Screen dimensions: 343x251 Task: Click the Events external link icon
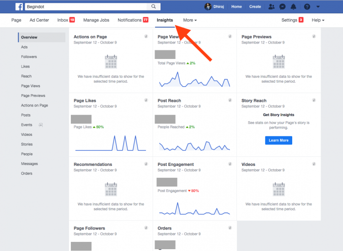click(x=40, y=125)
